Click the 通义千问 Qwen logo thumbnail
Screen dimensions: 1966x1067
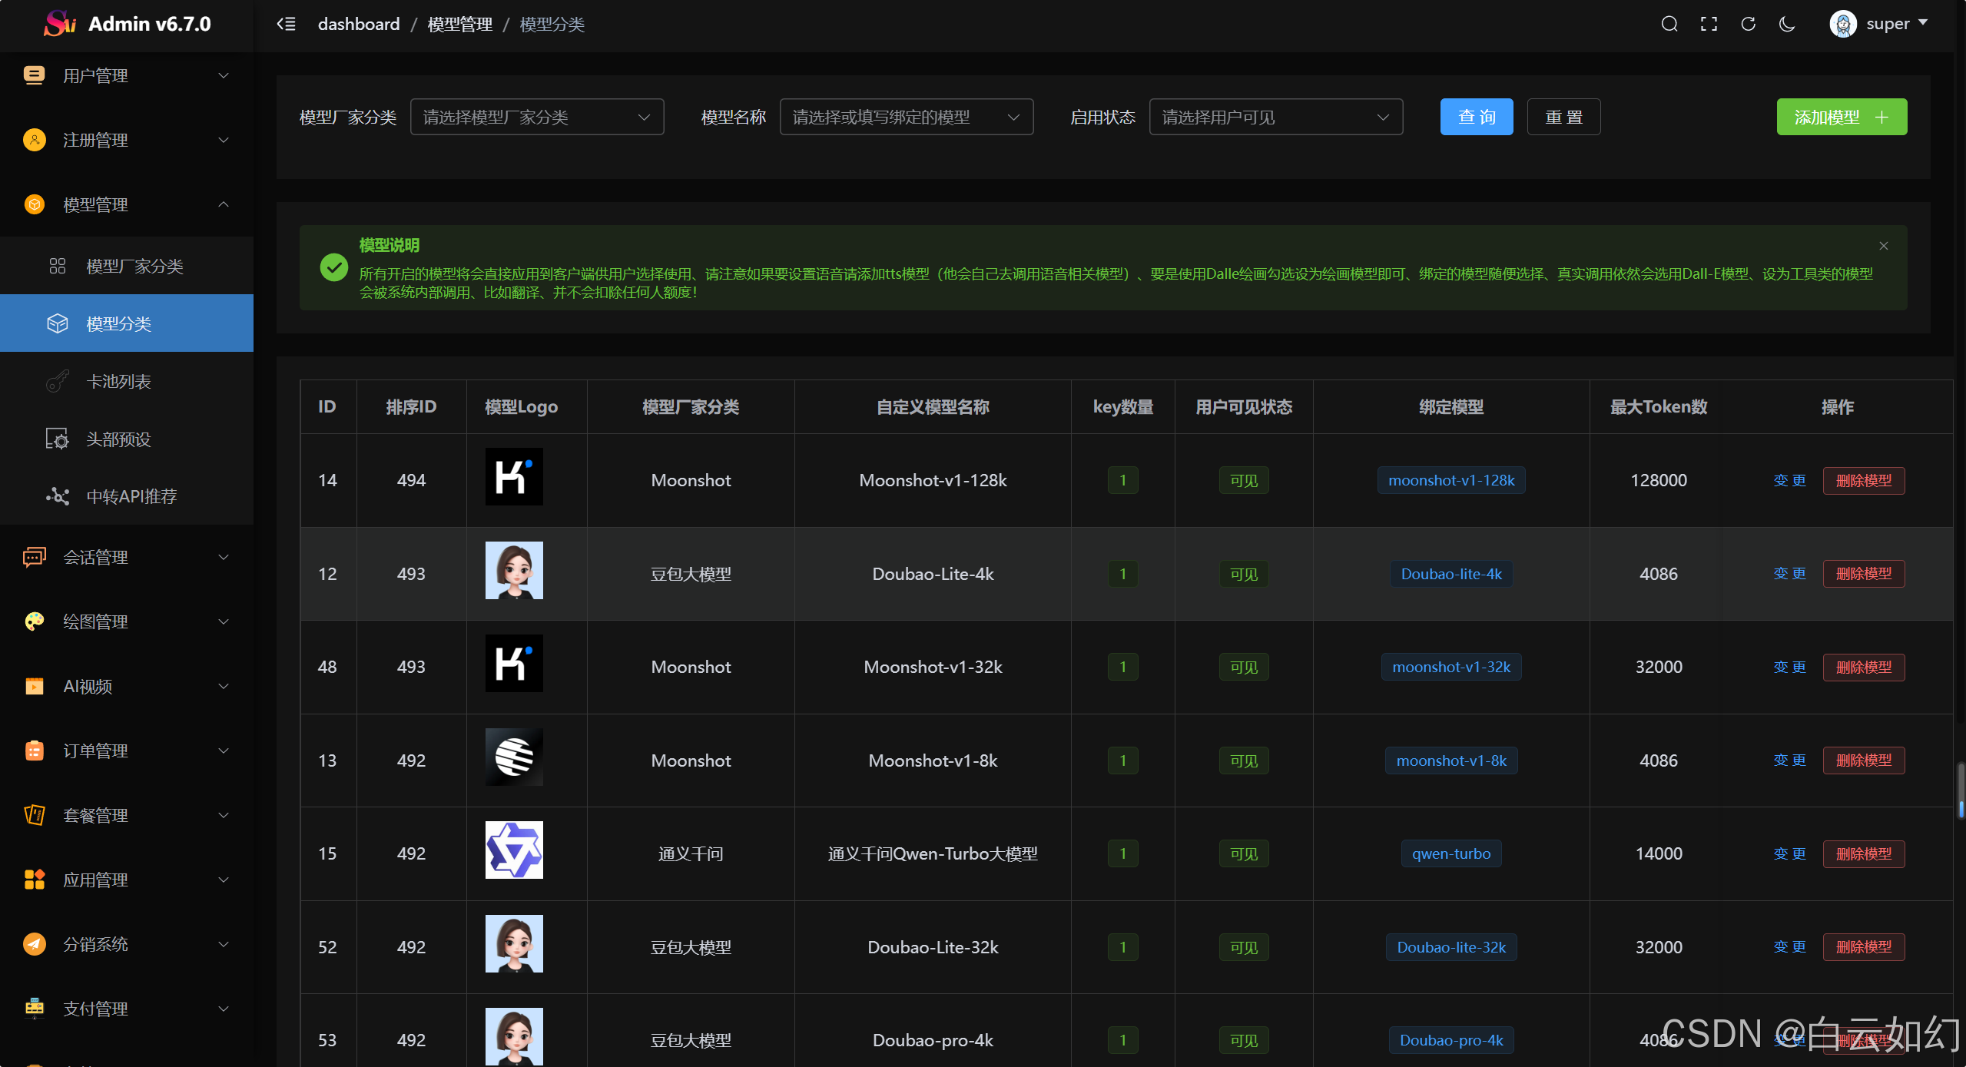point(514,850)
